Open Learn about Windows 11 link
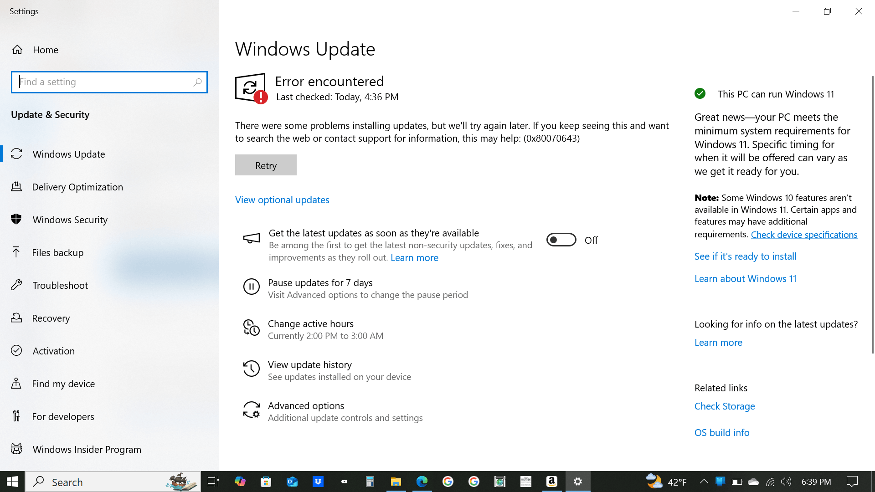Viewport: 875px width, 492px height. 745,278
